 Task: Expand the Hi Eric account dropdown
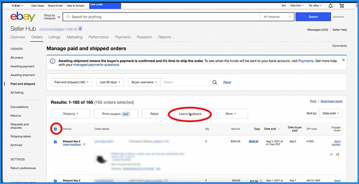pos(18,6)
